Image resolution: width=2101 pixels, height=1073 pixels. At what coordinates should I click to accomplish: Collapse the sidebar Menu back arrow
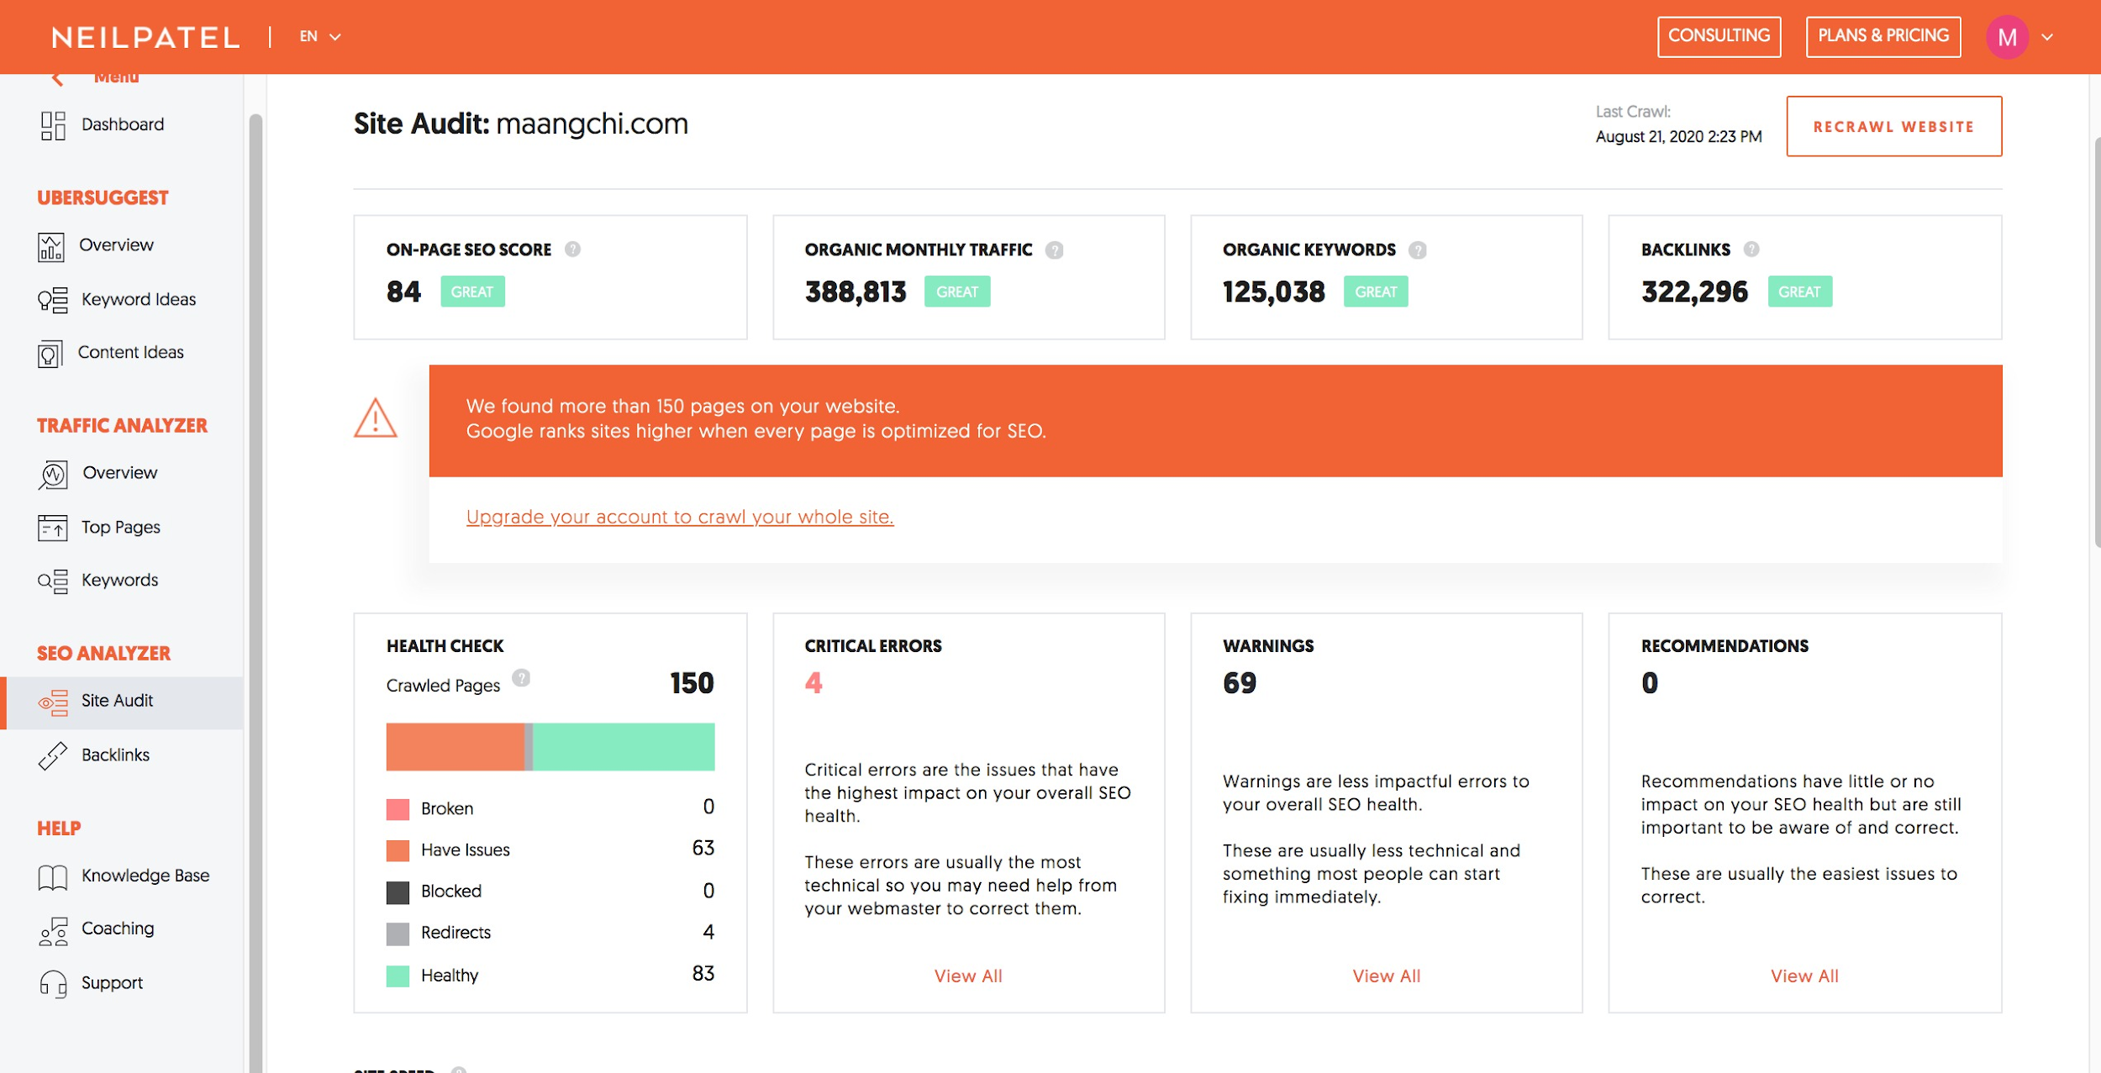57,79
